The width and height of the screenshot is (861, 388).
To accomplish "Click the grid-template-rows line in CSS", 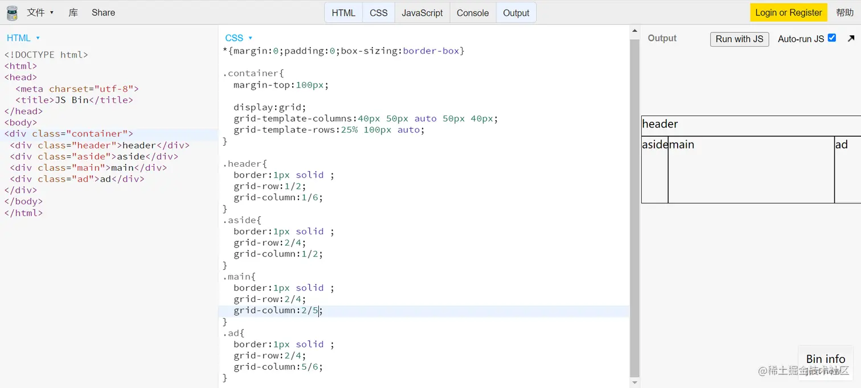I will click(x=329, y=130).
